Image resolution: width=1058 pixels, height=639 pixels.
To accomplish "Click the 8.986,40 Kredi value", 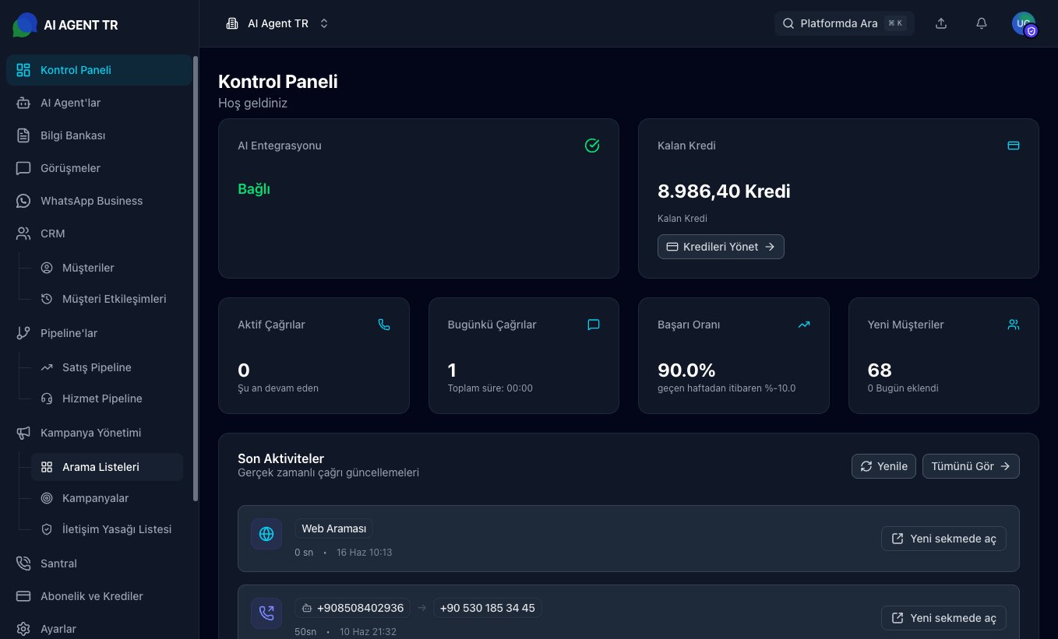I will click(x=724, y=191).
